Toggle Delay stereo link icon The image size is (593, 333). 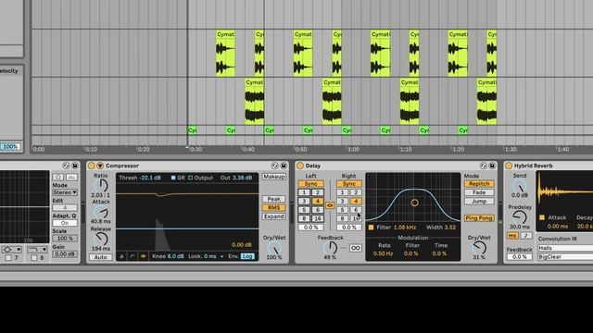330,205
